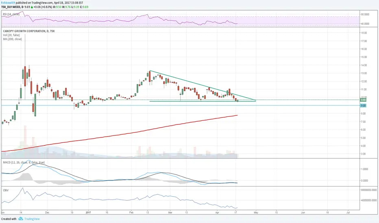Click the RSI (14, close) indicator label
The image size is (379, 223).
pyautogui.click(x=11, y=14)
